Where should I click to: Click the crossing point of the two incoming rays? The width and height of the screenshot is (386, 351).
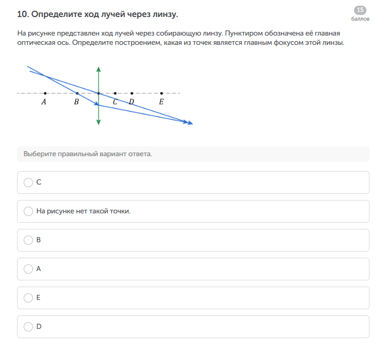pos(45,76)
